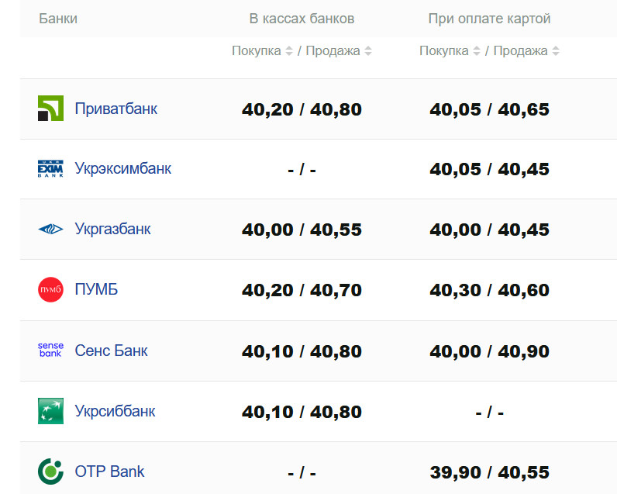
Task: Open the Укрэксимбанк bank link
Action: (x=123, y=168)
